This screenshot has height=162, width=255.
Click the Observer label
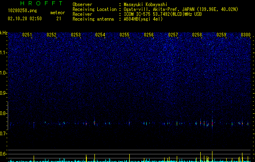(82, 4)
